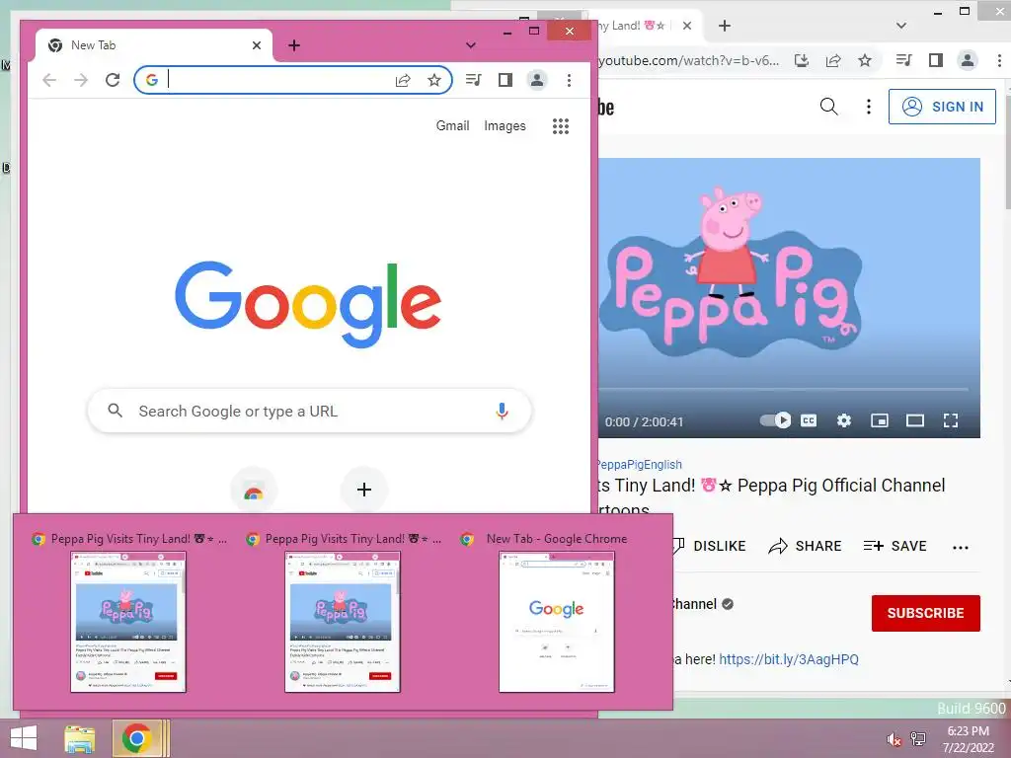1011x758 pixels.
Task: Click Search Google or type a URL box
Action: [309, 412]
